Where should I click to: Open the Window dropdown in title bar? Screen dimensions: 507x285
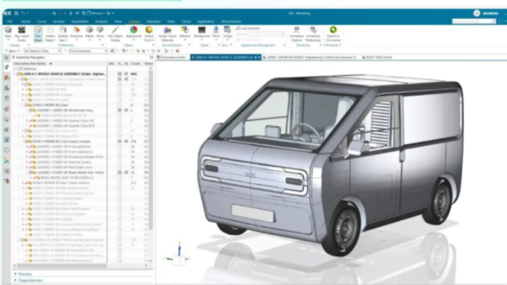pos(97,13)
